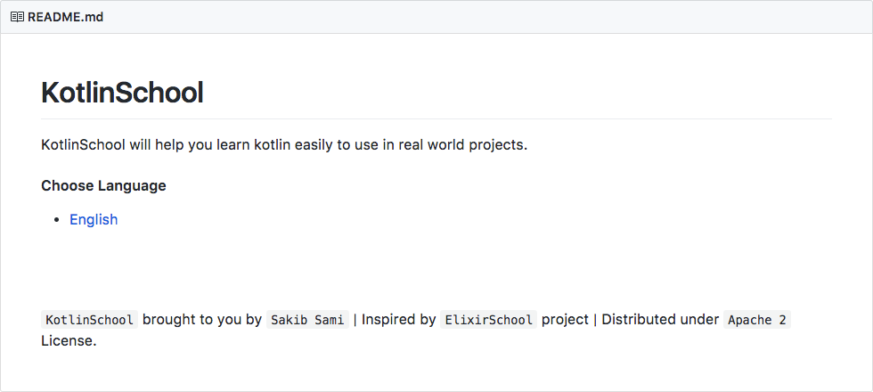This screenshot has width=873, height=392.
Task: Click the word 'License.' in footer
Action: [69, 340]
